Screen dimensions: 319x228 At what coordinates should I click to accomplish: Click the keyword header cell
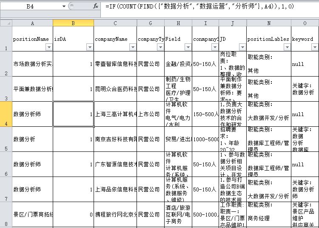pyautogui.click(x=305, y=39)
